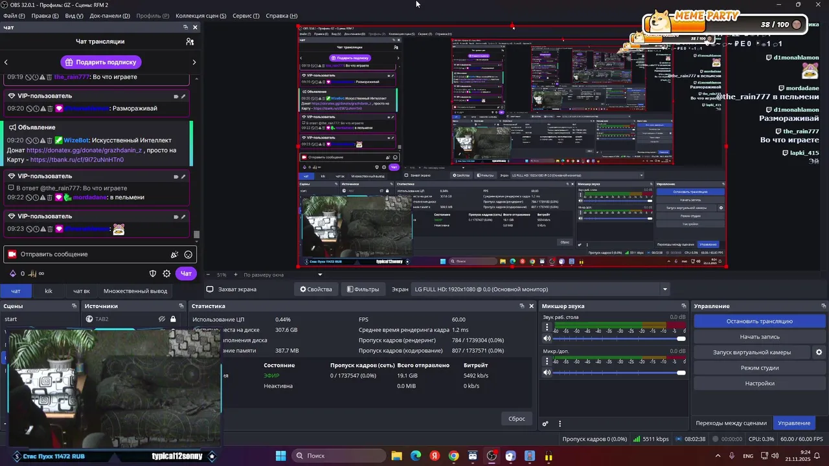Image resolution: width=829 pixels, height=466 pixels.
Task: Mute the Микр./доп. speaker
Action: pyautogui.click(x=547, y=372)
